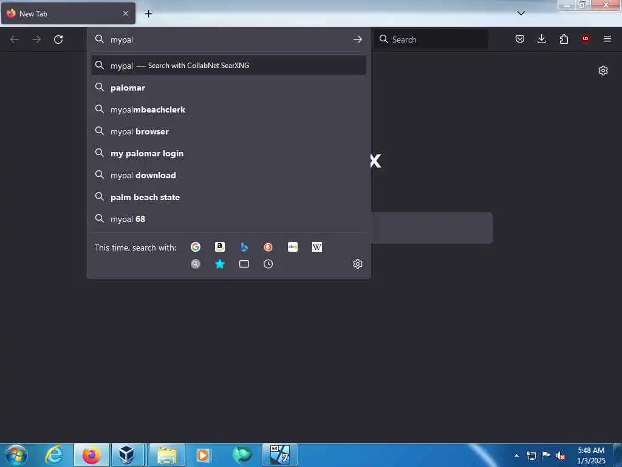
Task: Click the go arrow in address bar
Action: click(x=358, y=40)
